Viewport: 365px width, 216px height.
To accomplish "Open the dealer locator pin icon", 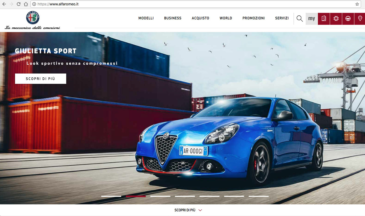I will pos(360,19).
